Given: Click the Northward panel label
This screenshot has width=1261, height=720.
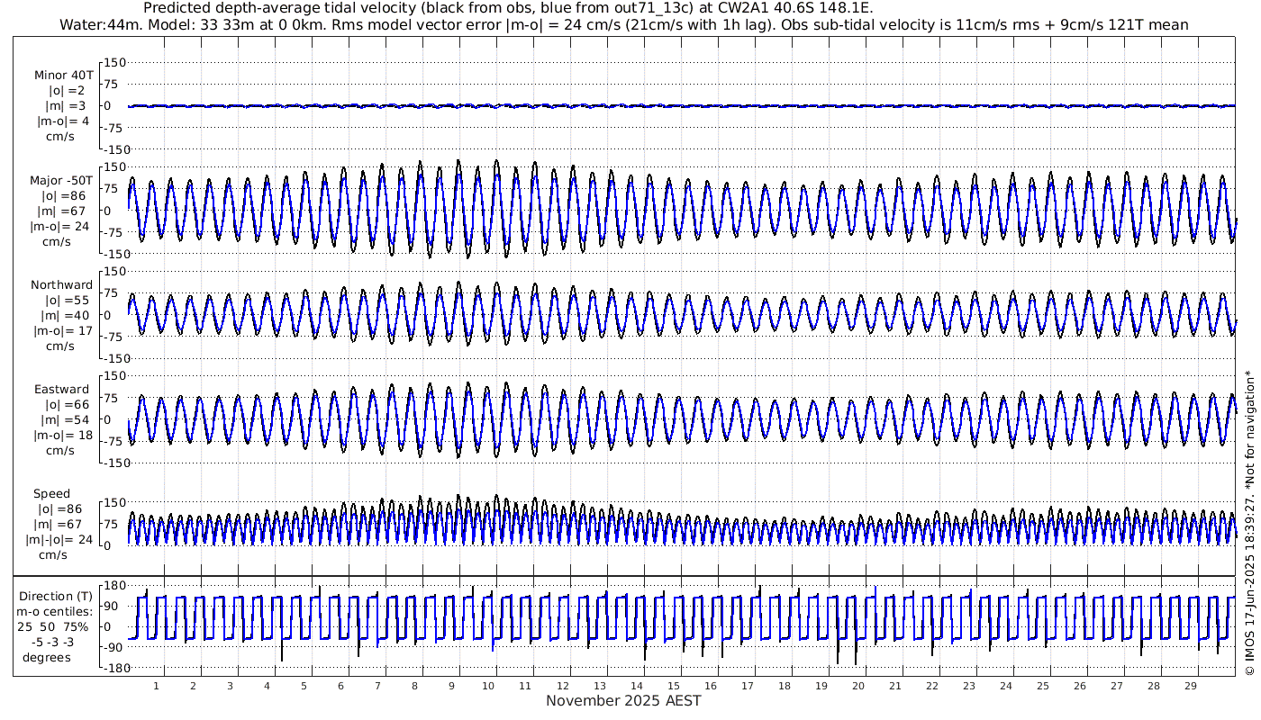Looking at the screenshot, I should click(61, 284).
